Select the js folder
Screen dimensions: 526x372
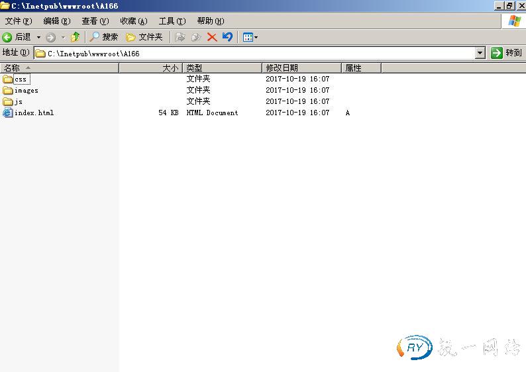pos(18,102)
